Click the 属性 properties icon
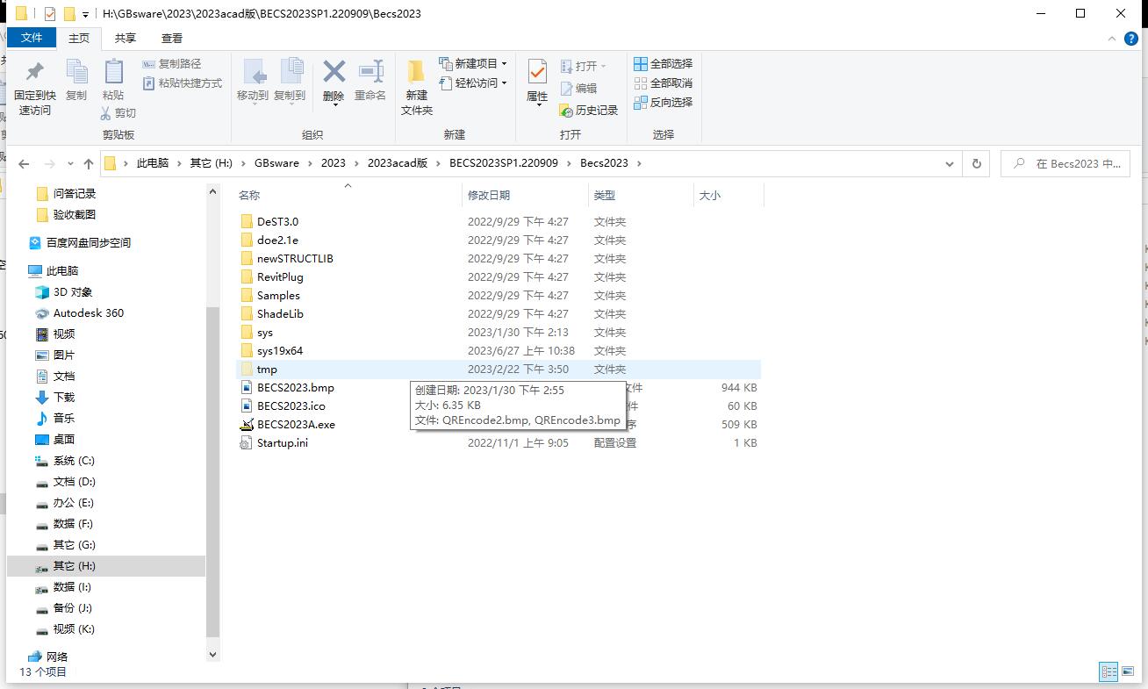The height and width of the screenshot is (689, 1148). click(x=537, y=72)
